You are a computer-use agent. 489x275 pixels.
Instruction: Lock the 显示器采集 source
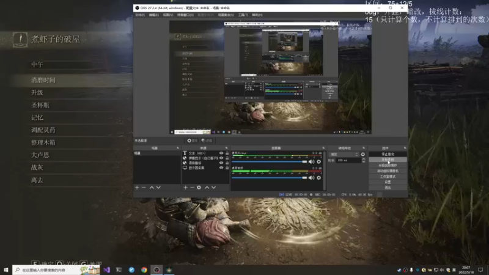[227, 167]
